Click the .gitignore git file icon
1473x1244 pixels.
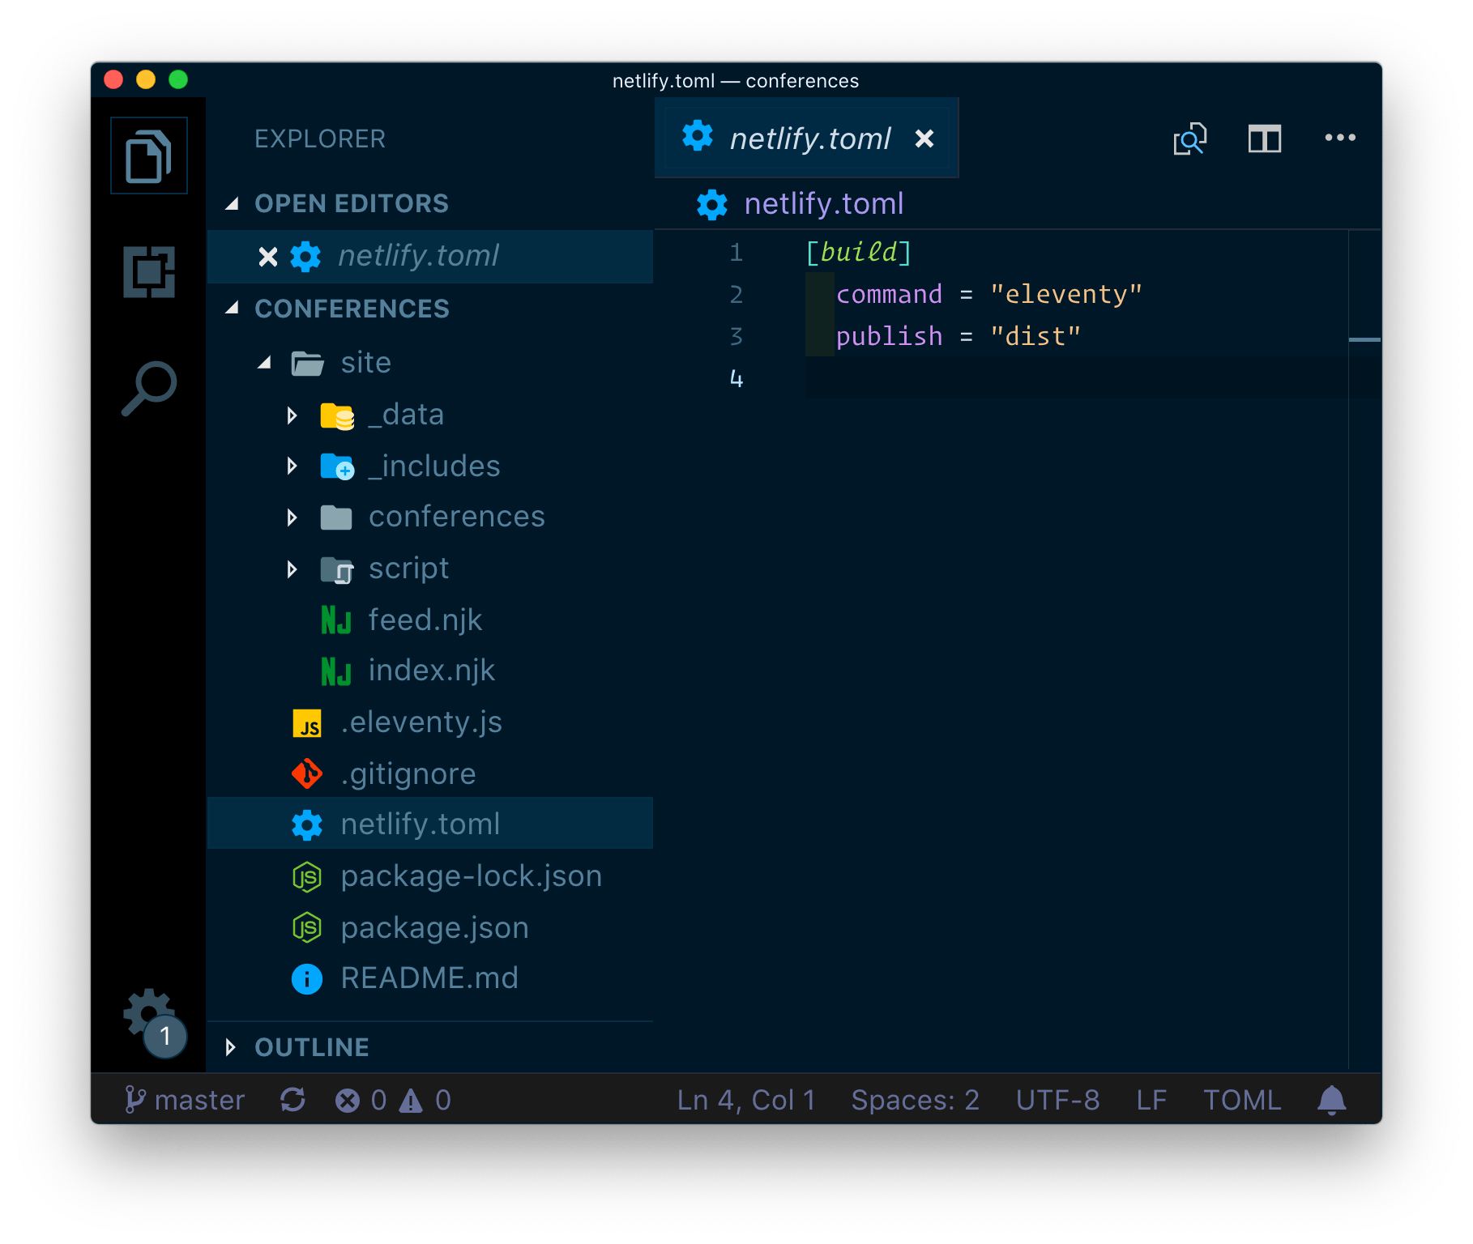307,774
